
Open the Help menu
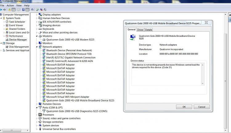tap(27, 6)
